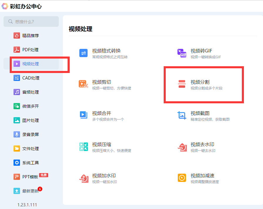Click description 视频一键去水印
Viewport: 263px width, 209px height.
(x=203, y=150)
